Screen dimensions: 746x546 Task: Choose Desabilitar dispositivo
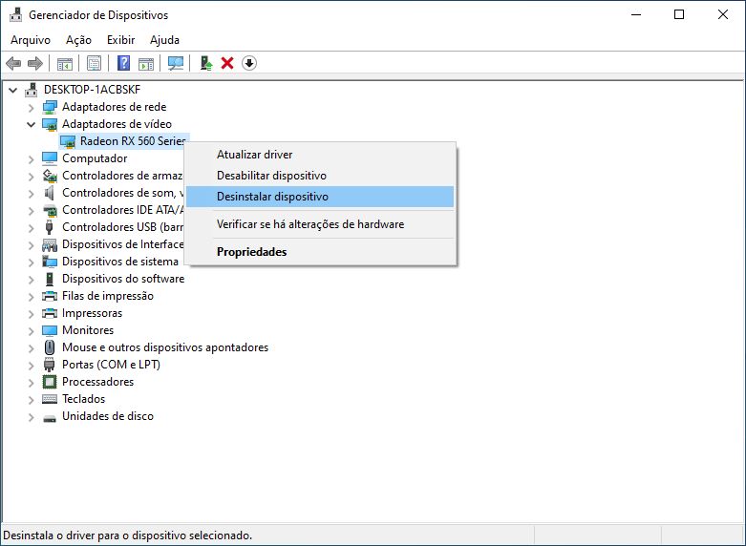click(320, 176)
